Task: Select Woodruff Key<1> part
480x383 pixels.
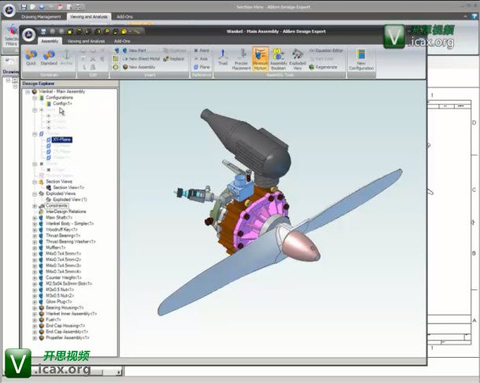Action: coord(61,230)
